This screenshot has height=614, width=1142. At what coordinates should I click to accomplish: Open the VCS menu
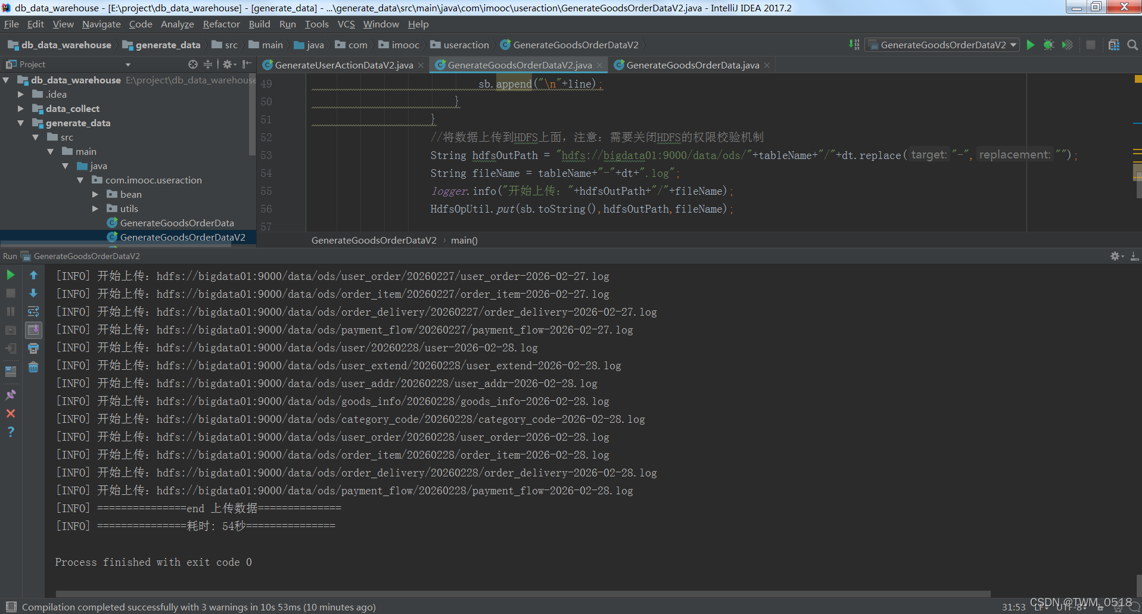346,24
